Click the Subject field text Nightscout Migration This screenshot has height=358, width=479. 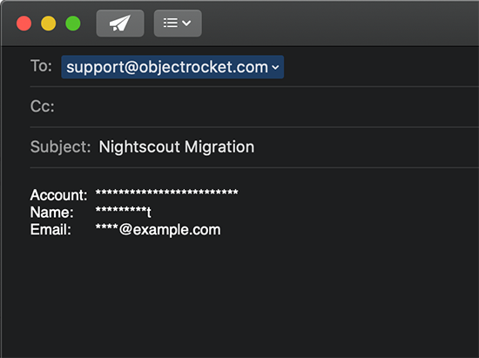(x=177, y=147)
